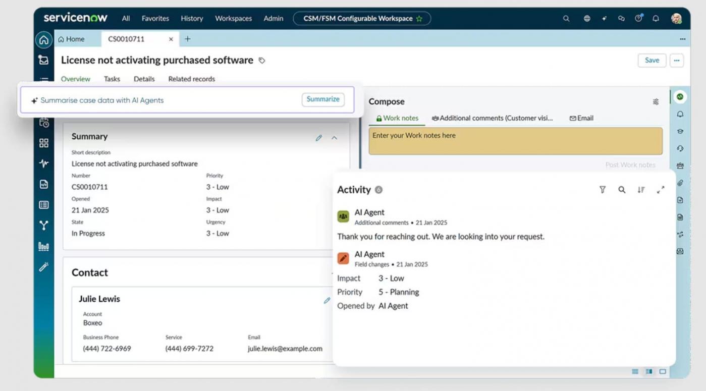Open the globe language selector in banner
706x391 pixels.
click(587, 19)
